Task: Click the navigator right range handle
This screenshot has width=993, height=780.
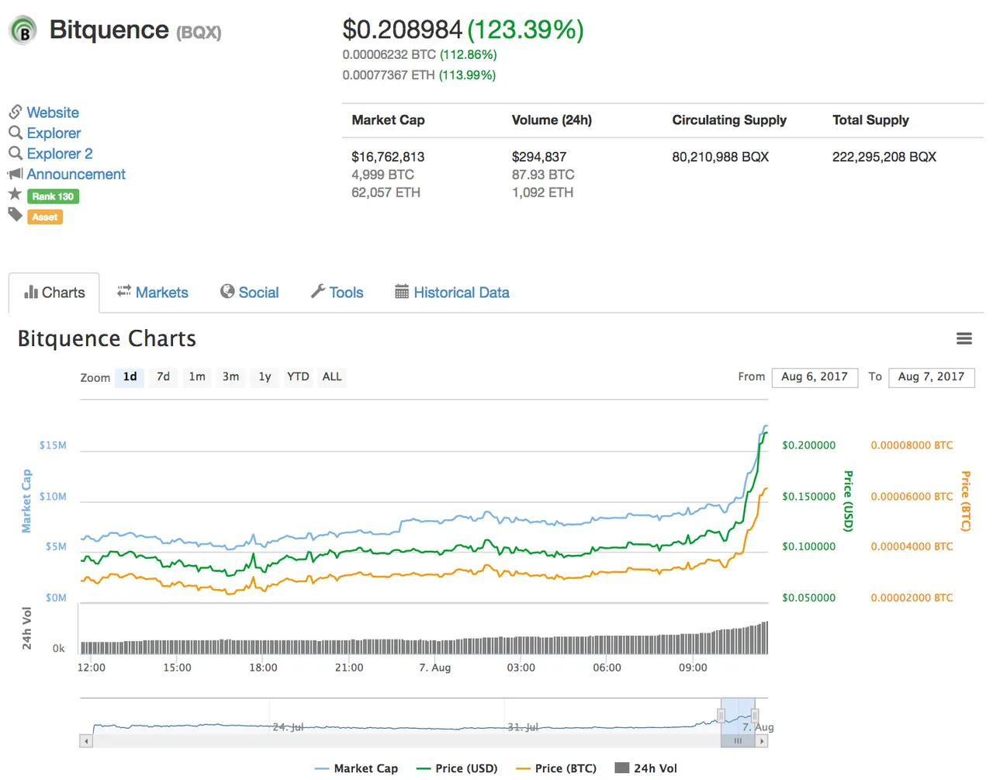Action: 755,716
